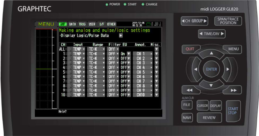The image size is (259, 136).
Task: Switch to the USER tab
Action: click(x=92, y=24)
